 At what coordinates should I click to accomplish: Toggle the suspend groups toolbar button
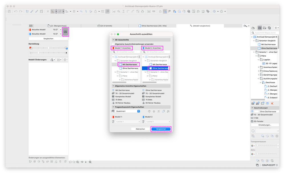coord(108,11)
